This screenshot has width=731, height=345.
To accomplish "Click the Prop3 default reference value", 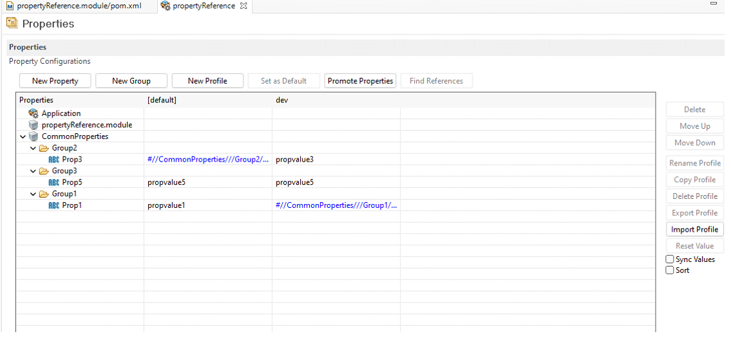I will 207,160.
